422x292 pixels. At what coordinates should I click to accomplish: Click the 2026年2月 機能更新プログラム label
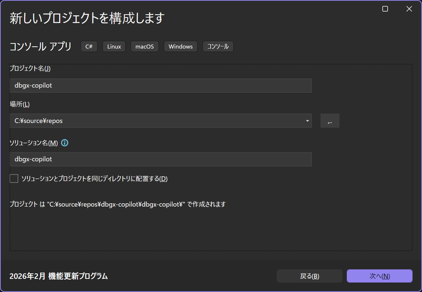coord(58,276)
